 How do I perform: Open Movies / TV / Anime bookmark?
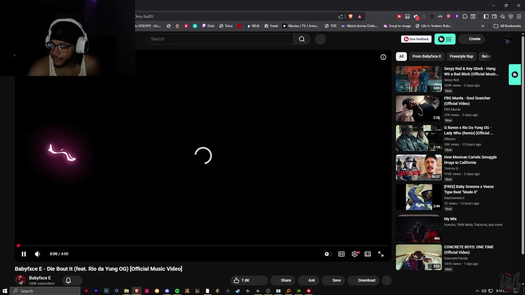point(300,26)
